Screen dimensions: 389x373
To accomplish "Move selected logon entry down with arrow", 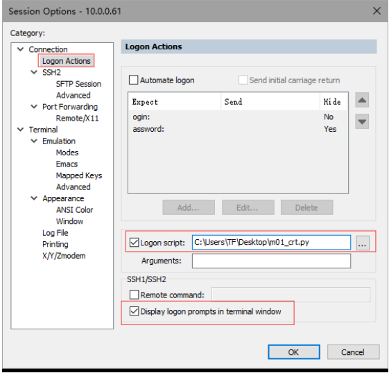I will point(362,121).
